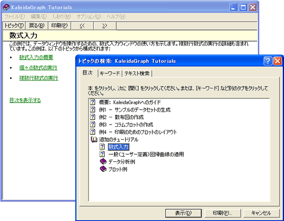Click the help page icon beside 例1 サンプルのデータセットの生成

[93, 110]
